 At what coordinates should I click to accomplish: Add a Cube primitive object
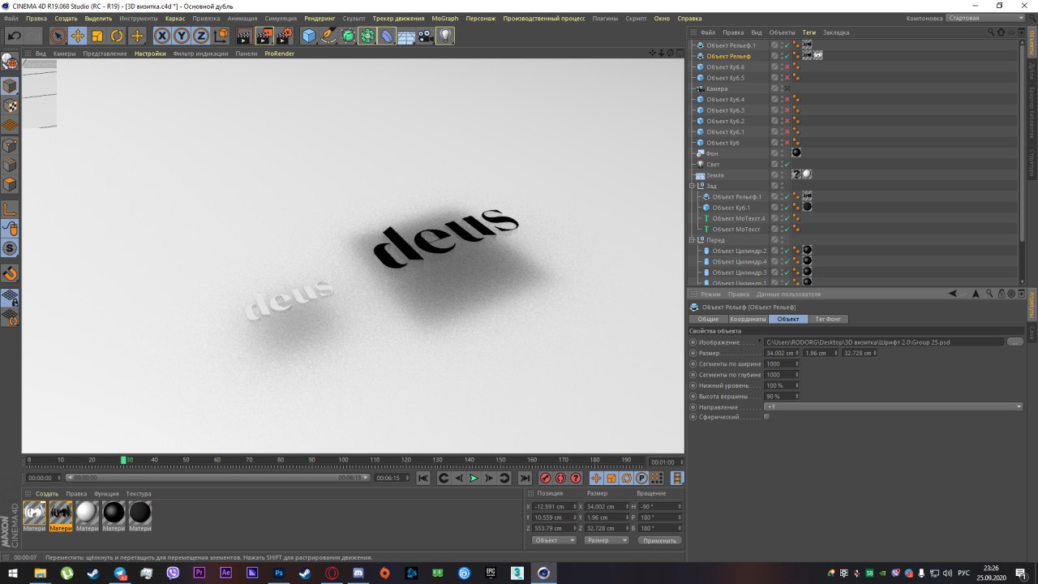point(309,36)
